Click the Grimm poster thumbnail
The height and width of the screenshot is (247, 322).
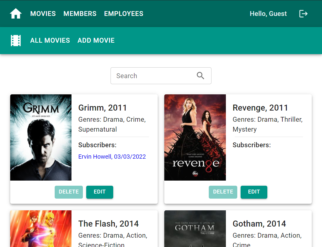coord(41,138)
